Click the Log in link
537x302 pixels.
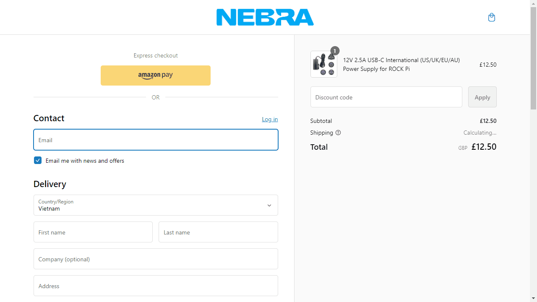point(270,119)
